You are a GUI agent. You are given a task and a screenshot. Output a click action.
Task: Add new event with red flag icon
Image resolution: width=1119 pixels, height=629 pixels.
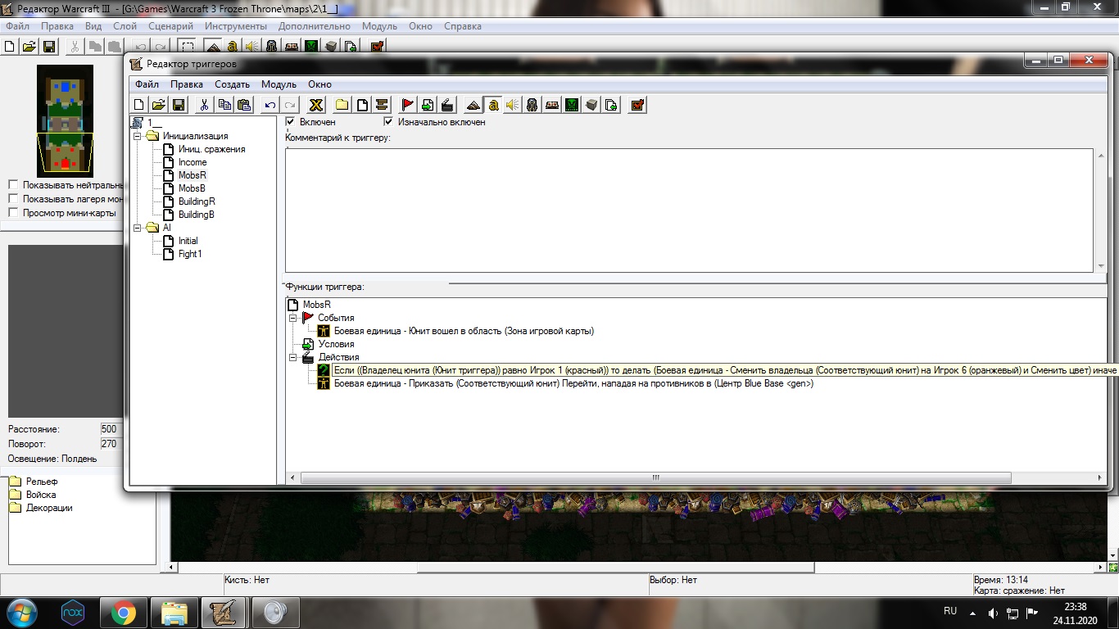[x=407, y=105]
